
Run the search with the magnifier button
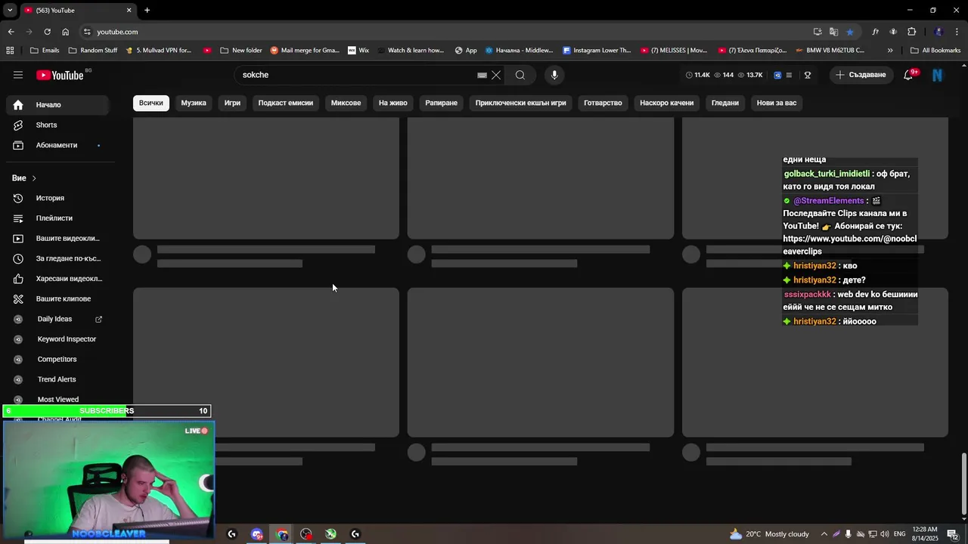[x=520, y=75]
